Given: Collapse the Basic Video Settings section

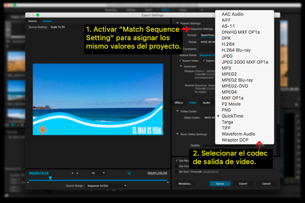Looking at the screenshot, I should coord(178,134).
